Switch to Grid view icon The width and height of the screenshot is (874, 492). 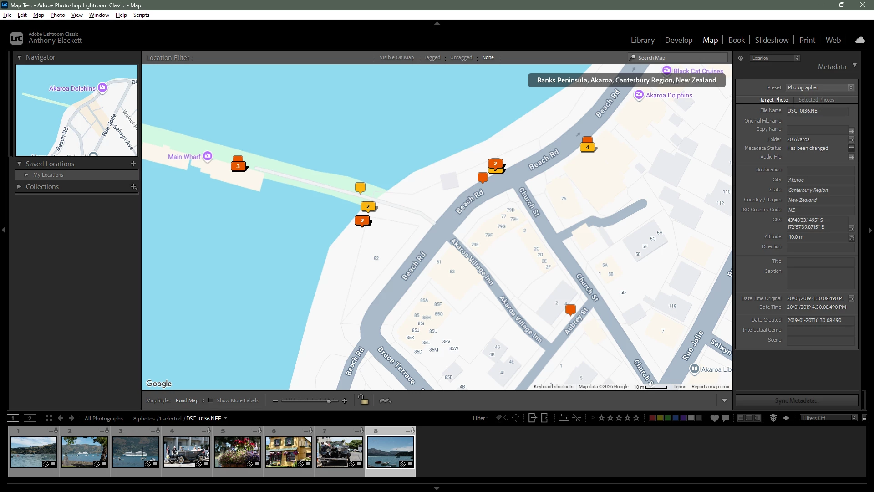tap(49, 418)
